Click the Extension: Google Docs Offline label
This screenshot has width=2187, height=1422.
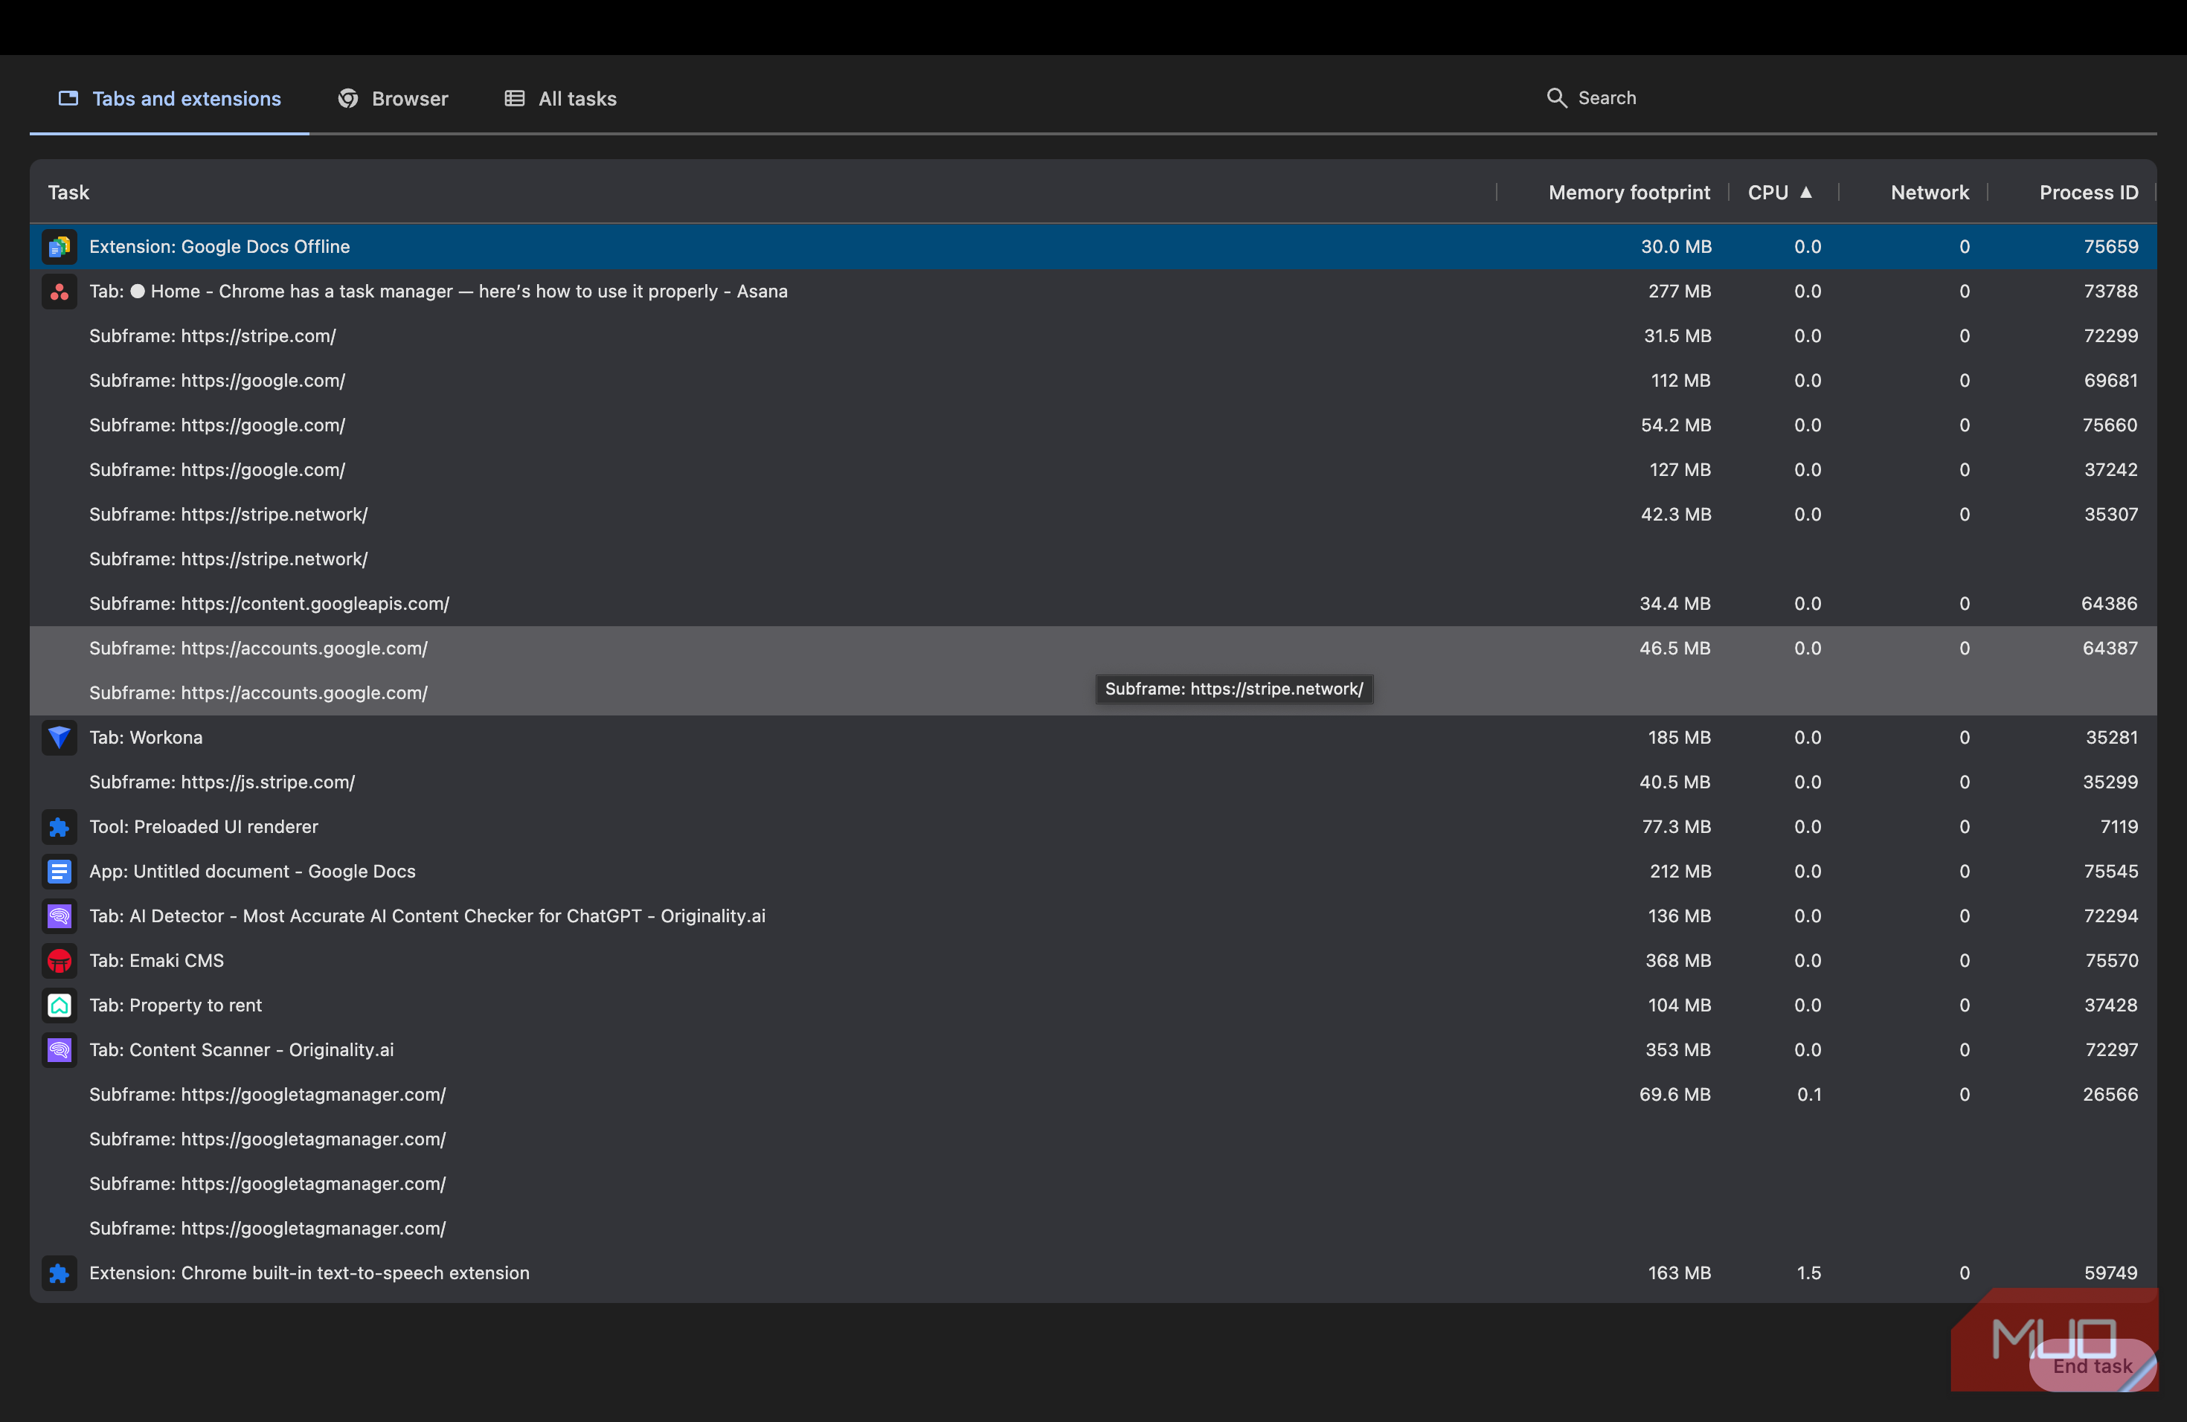point(219,247)
